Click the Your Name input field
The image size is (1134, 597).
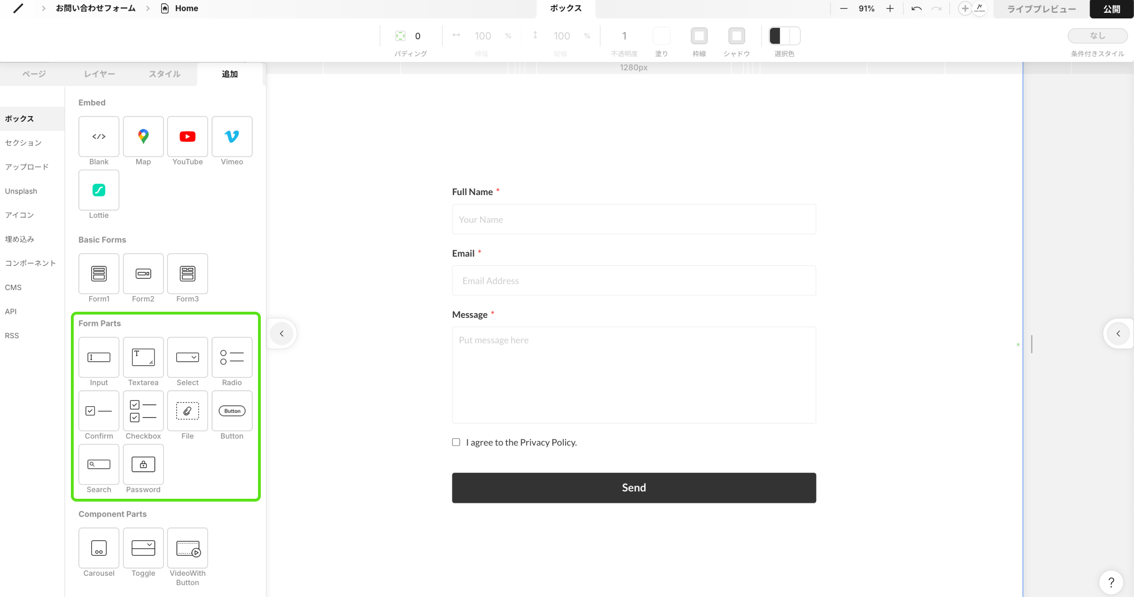coord(634,220)
